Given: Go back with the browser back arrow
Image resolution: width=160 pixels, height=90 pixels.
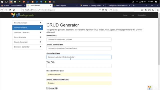Looking at the screenshot, I should [2, 10].
